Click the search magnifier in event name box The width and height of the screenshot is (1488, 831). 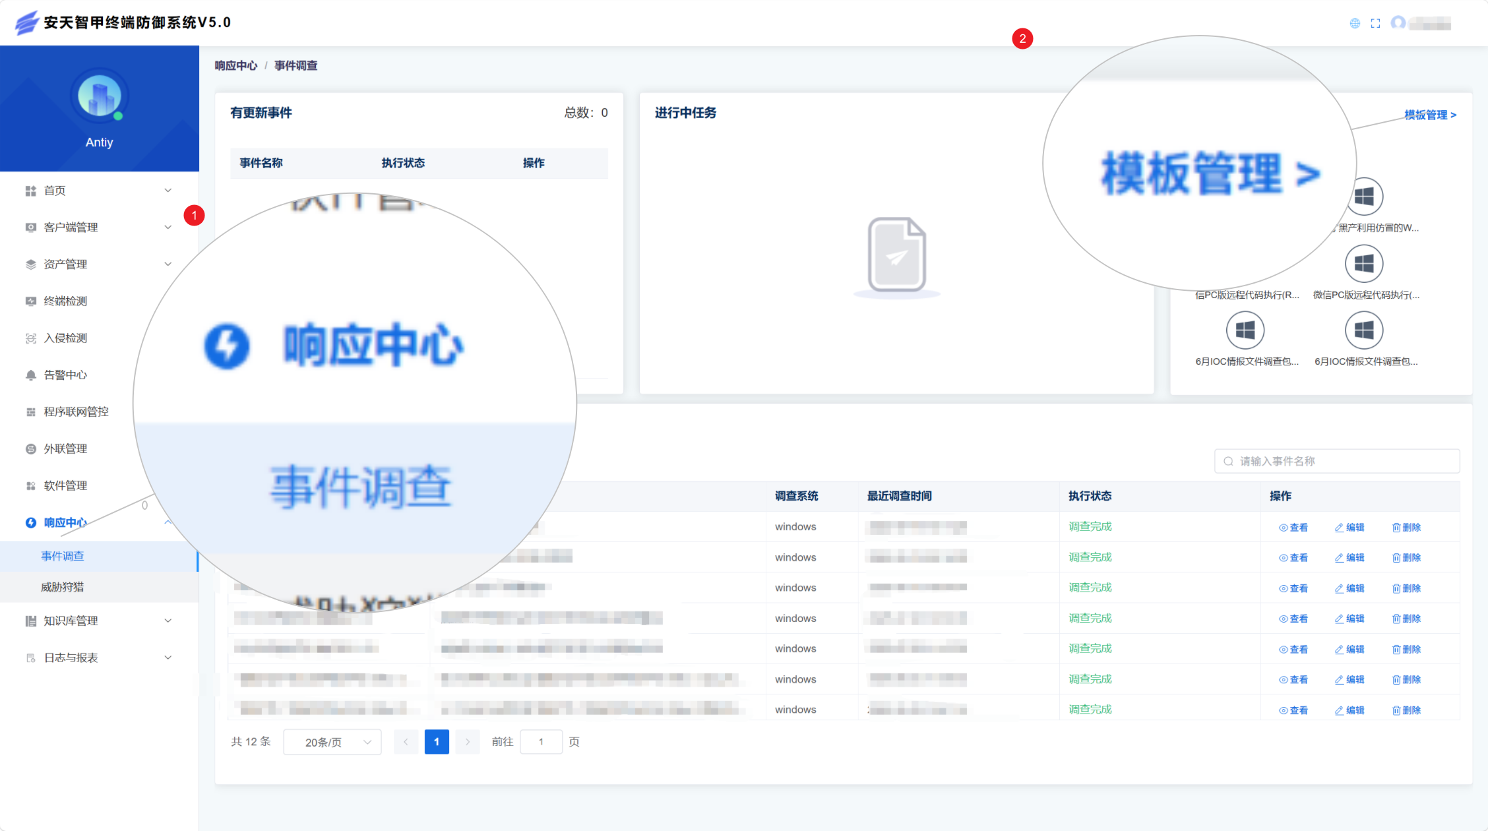point(1228,461)
